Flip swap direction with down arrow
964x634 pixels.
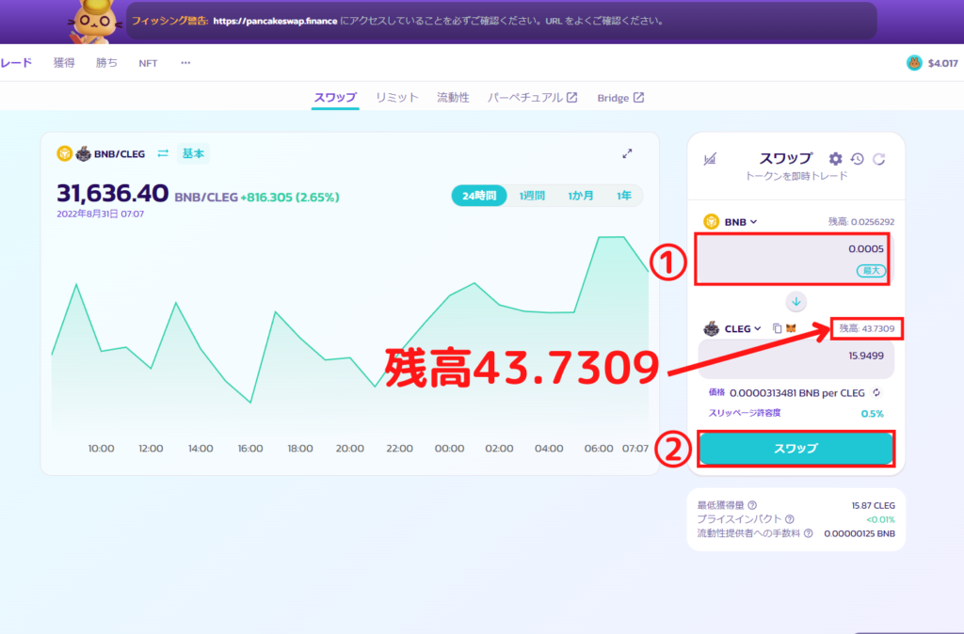[796, 302]
